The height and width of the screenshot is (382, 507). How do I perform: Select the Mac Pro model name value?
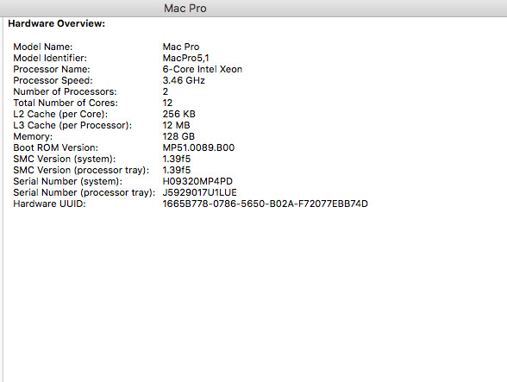pyautogui.click(x=181, y=47)
